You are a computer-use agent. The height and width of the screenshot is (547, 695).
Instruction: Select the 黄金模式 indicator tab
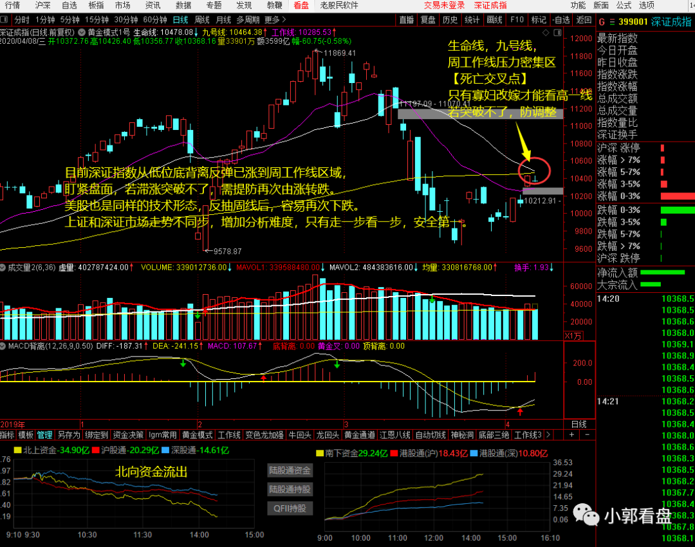tap(198, 435)
